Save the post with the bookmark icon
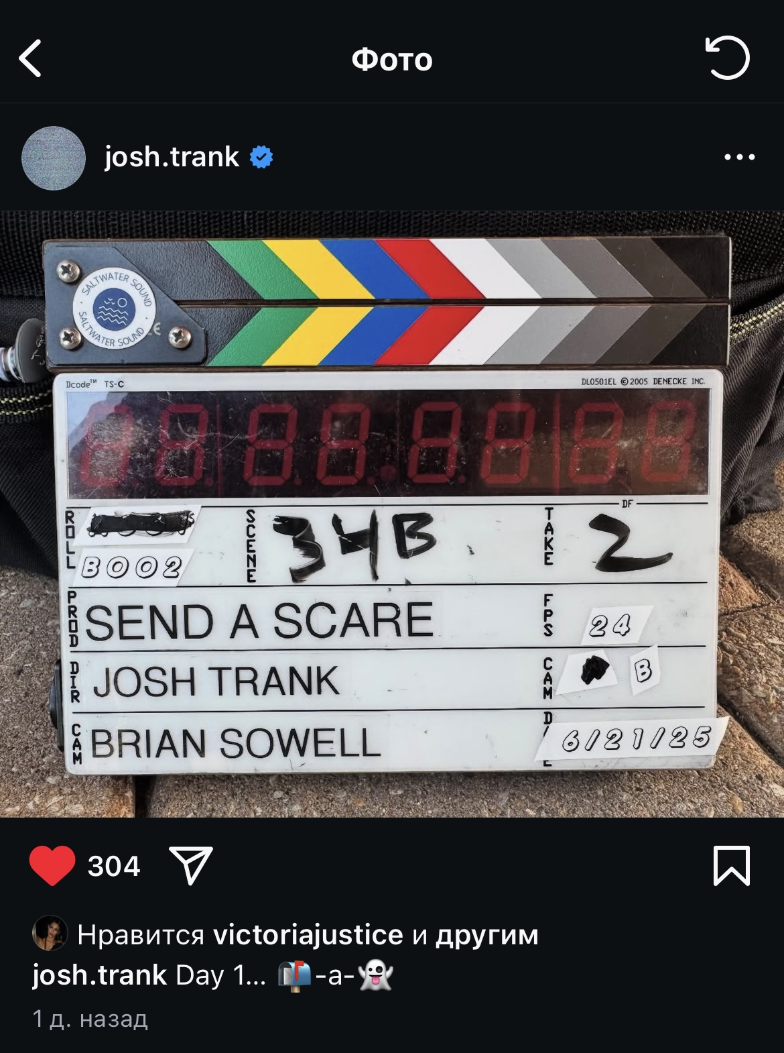Image resolution: width=784 pixels, height=1053 pixels. tap(732, 866)
